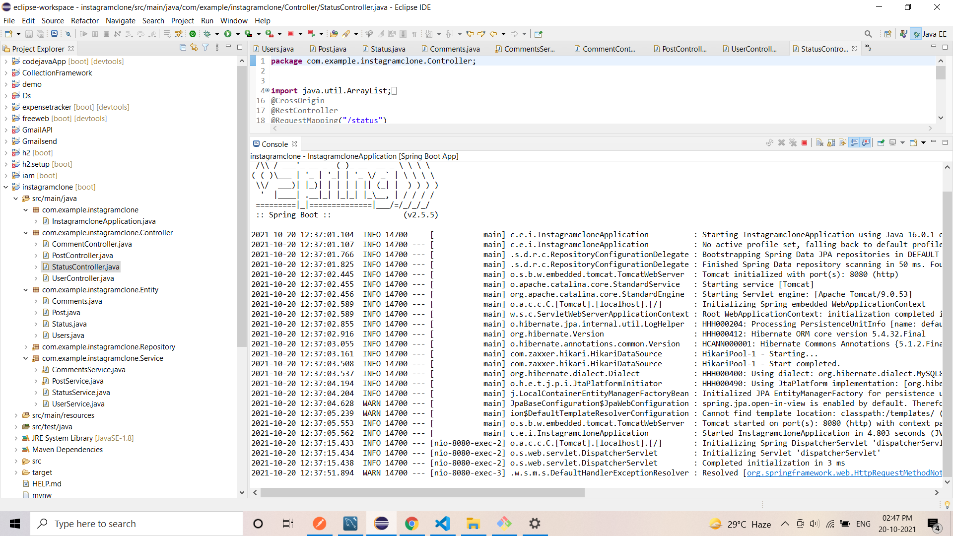The height and width of the screenshot is (536, 953).
Task: Run the application using the green Run icon
Action: click(x=227, y=34)
